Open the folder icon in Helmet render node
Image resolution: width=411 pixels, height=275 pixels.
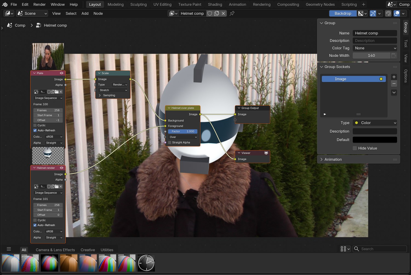57,187
